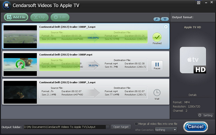Minimize the Cendarsoft window
The width and height of the screenshot is (216, 135).
click(206, 3)
